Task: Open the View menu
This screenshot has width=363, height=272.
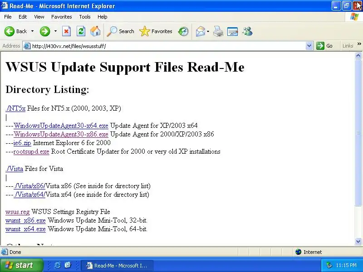Action: [39, 17]
